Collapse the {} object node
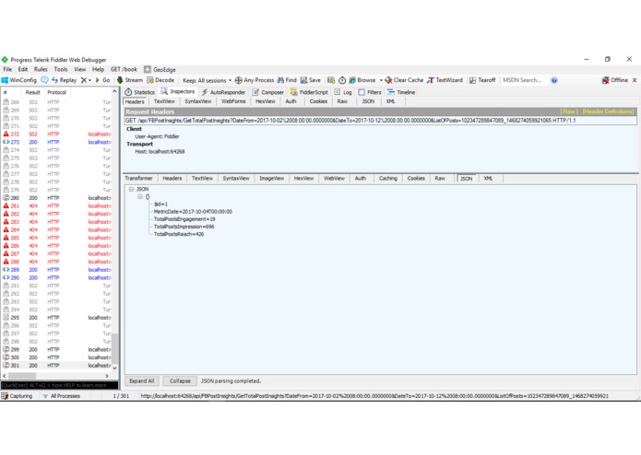 140,197
